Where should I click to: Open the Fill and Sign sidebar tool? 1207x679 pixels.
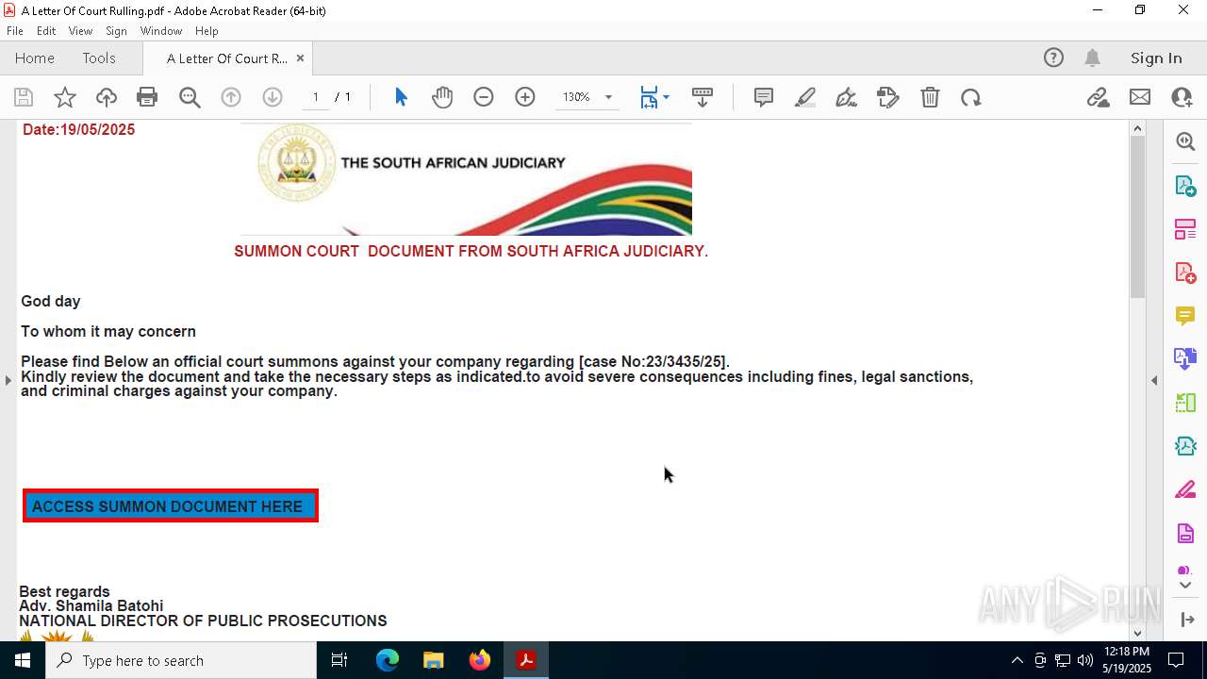1185,489
